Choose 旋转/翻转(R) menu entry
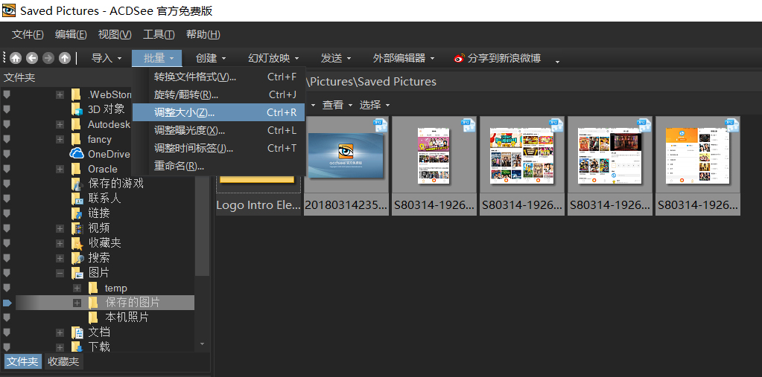Image resolution: width=762 pixels, height=377 pixels. 219,94
